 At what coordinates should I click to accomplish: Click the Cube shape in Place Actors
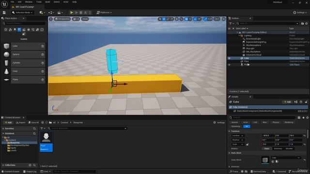(x=24, y=46)
